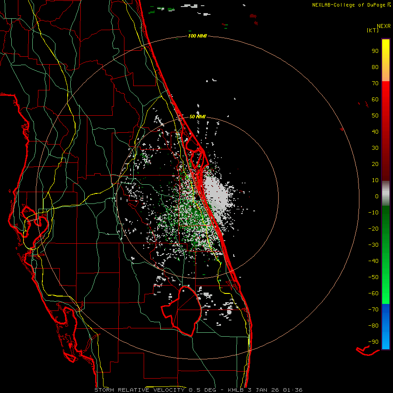Click the 01:36 timestamp
The width and height of the screenshot is (393, 393).
click(293, 390)
